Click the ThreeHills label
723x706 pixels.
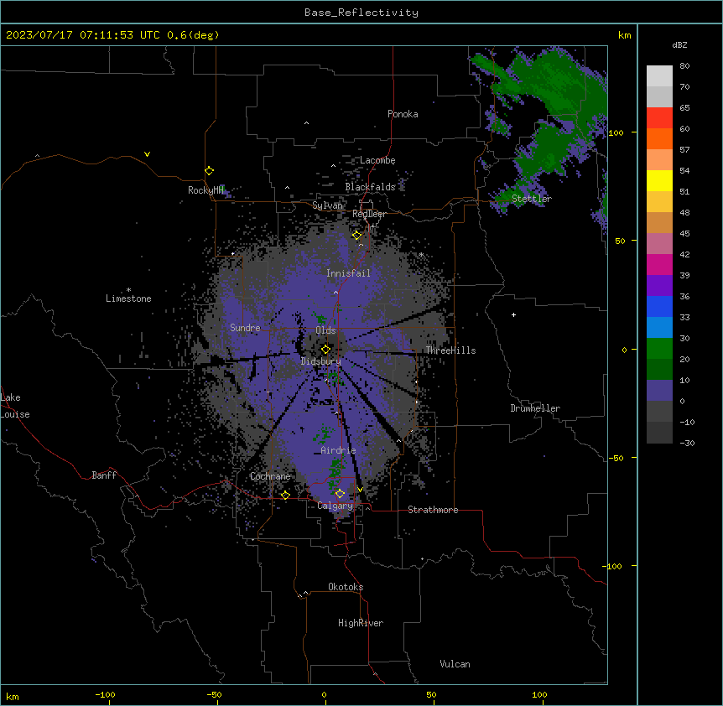[x=450, y=350]
